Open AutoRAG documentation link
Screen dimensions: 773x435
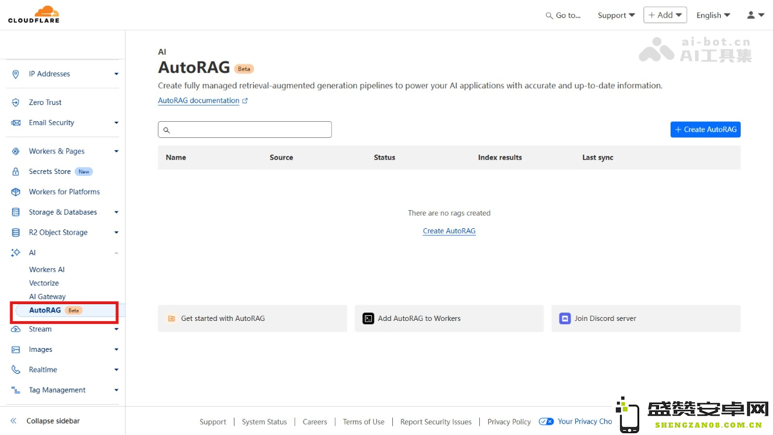pos(198,101)
